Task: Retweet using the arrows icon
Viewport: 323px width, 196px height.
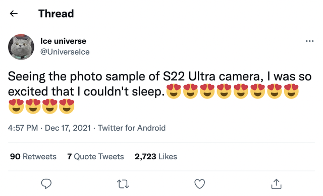Action: coord(123,184)
